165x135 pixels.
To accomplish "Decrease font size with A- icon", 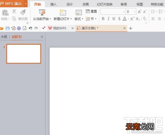I will tap(145, 11).
